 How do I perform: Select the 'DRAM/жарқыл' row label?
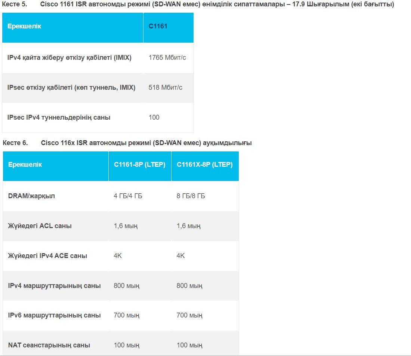coord(31,196)
